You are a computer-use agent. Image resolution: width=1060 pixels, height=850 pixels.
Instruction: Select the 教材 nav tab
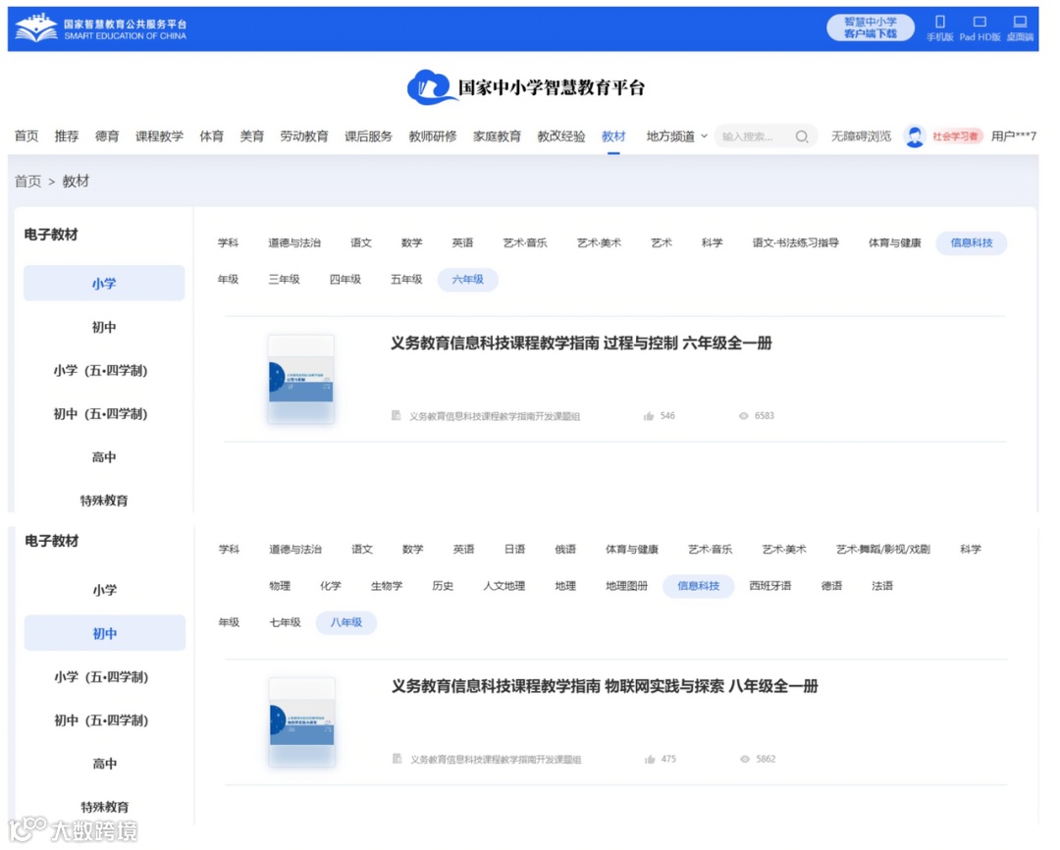point(613,136)
